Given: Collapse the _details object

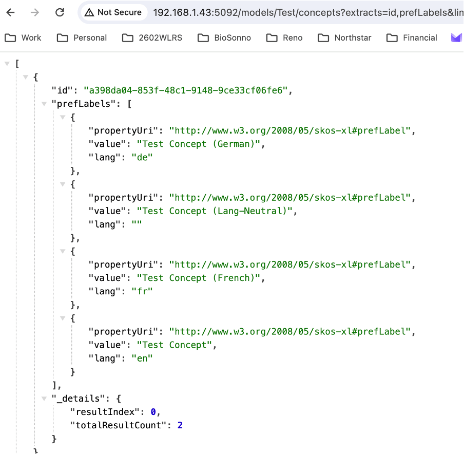Looking at the screenshot, I should point(44,399).
